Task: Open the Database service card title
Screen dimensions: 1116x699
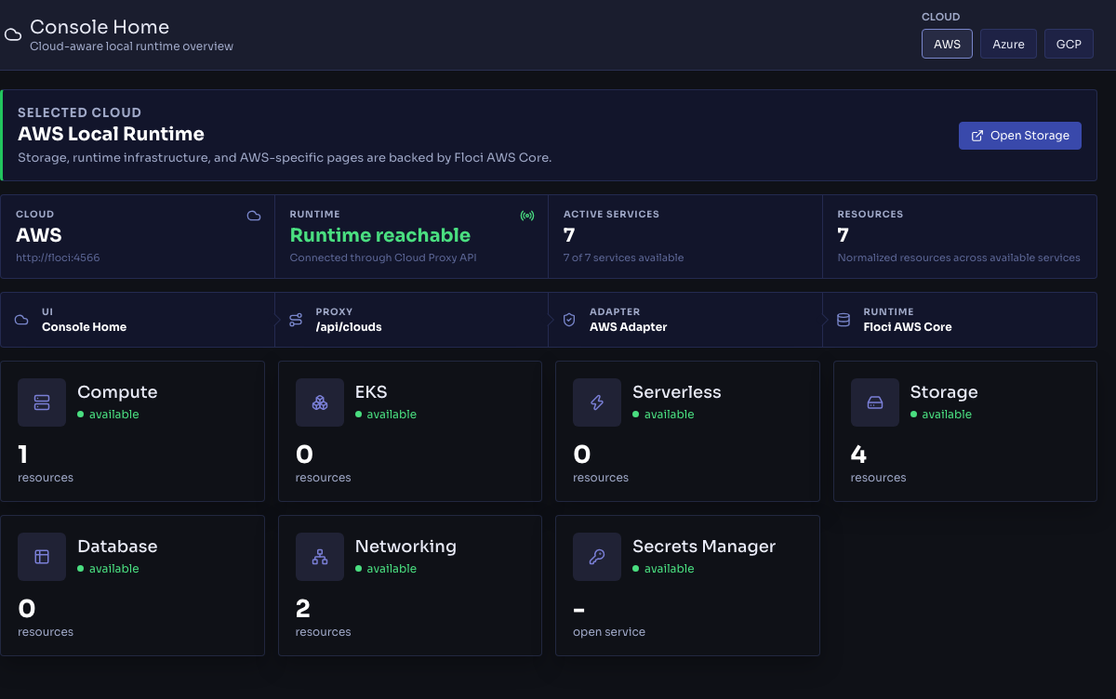Action: pyautogui.click(x=117, y=547)
